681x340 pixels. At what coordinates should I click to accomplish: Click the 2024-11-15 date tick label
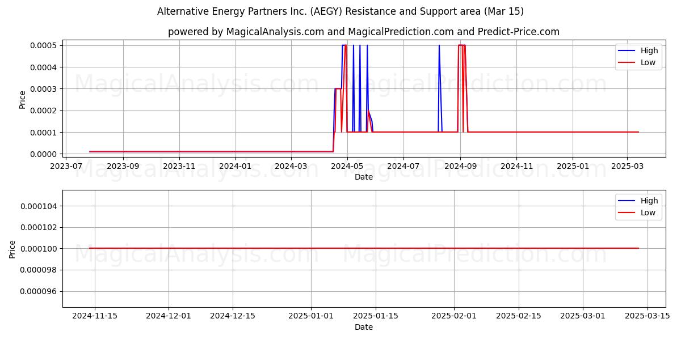pyautogui.click(x=95, y=316)
